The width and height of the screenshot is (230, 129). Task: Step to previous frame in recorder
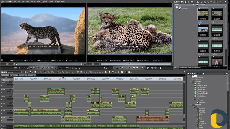[125, 68]
